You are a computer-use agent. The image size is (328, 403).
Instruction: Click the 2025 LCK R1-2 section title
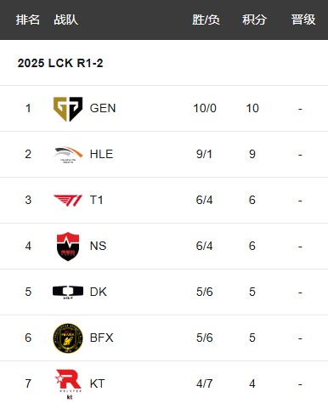pyautogui.click(x=60, y=63)
